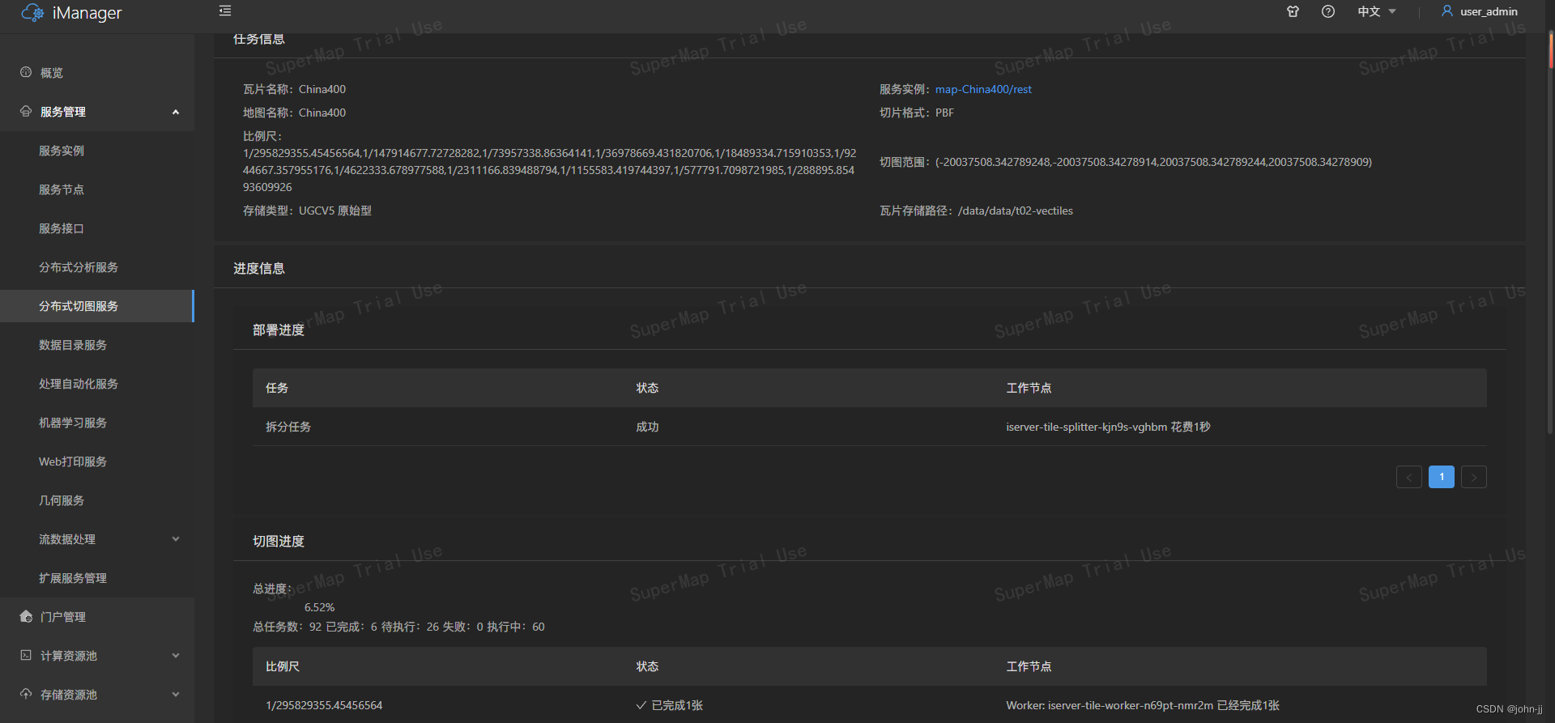Select page 1 in deployment pagination
The image size is (1555, 723).
pyautogui.click(x=1442, y=477)
